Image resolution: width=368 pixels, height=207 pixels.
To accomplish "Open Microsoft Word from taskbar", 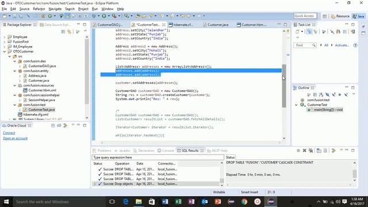I will pyautogui.click(x=165, y=202).
